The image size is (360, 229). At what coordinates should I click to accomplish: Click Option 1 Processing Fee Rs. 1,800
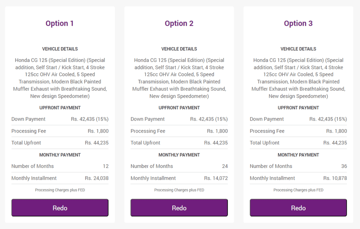[x=98, y=131]
